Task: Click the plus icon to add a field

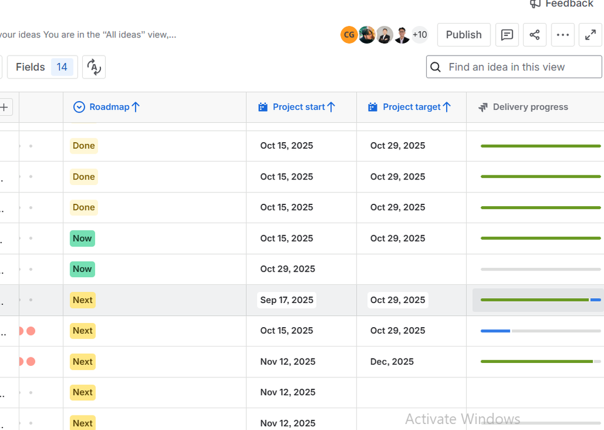Action: coord(4,106)
